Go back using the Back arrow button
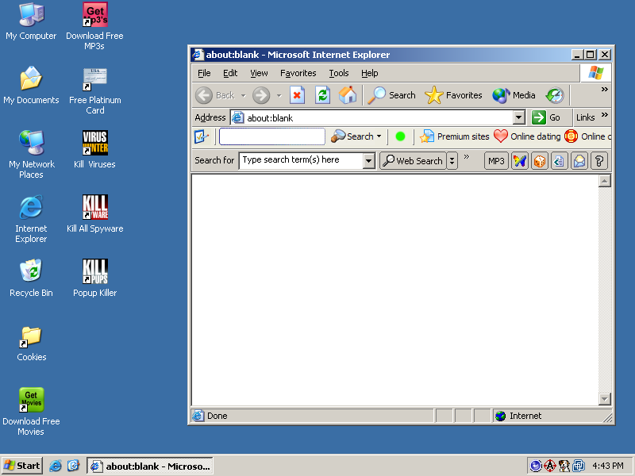Image resolution: width=635 pixels, height=476 pixels. 214,95
